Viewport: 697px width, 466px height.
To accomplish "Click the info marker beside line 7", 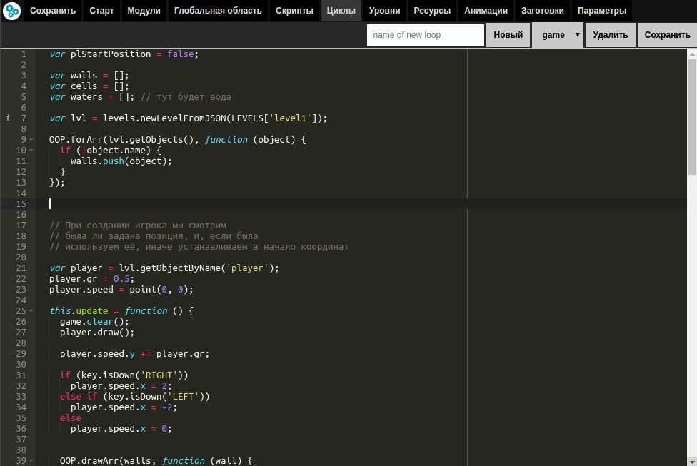I will (8, 118).
